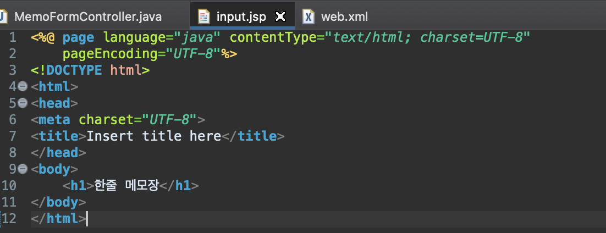
Task: Click the JSP file icon on input.jsp tab
Action: pos(203,16)
